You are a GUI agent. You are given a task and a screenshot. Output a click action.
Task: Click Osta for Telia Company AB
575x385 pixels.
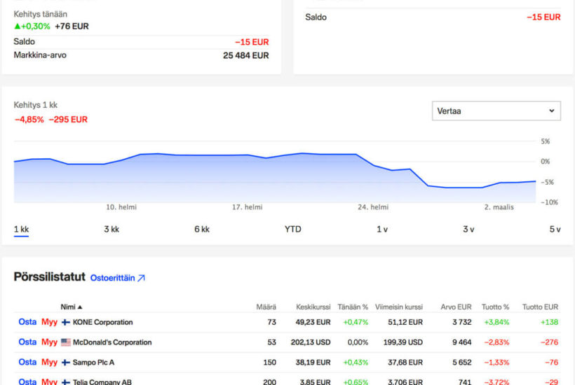pyautogui.click(x=27, y=381)
